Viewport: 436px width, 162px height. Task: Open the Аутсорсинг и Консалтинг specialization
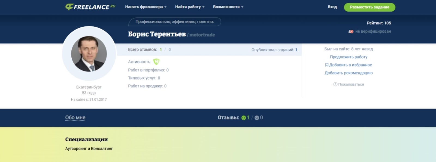[x=89, y=149]
